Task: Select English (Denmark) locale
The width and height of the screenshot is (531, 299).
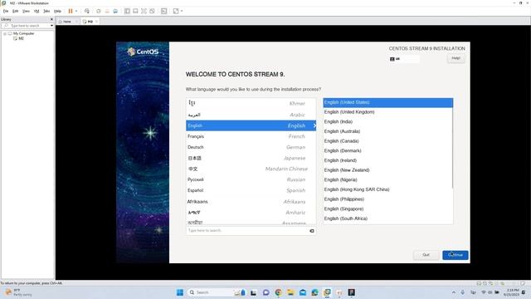Action: click(x=387, y=150)
